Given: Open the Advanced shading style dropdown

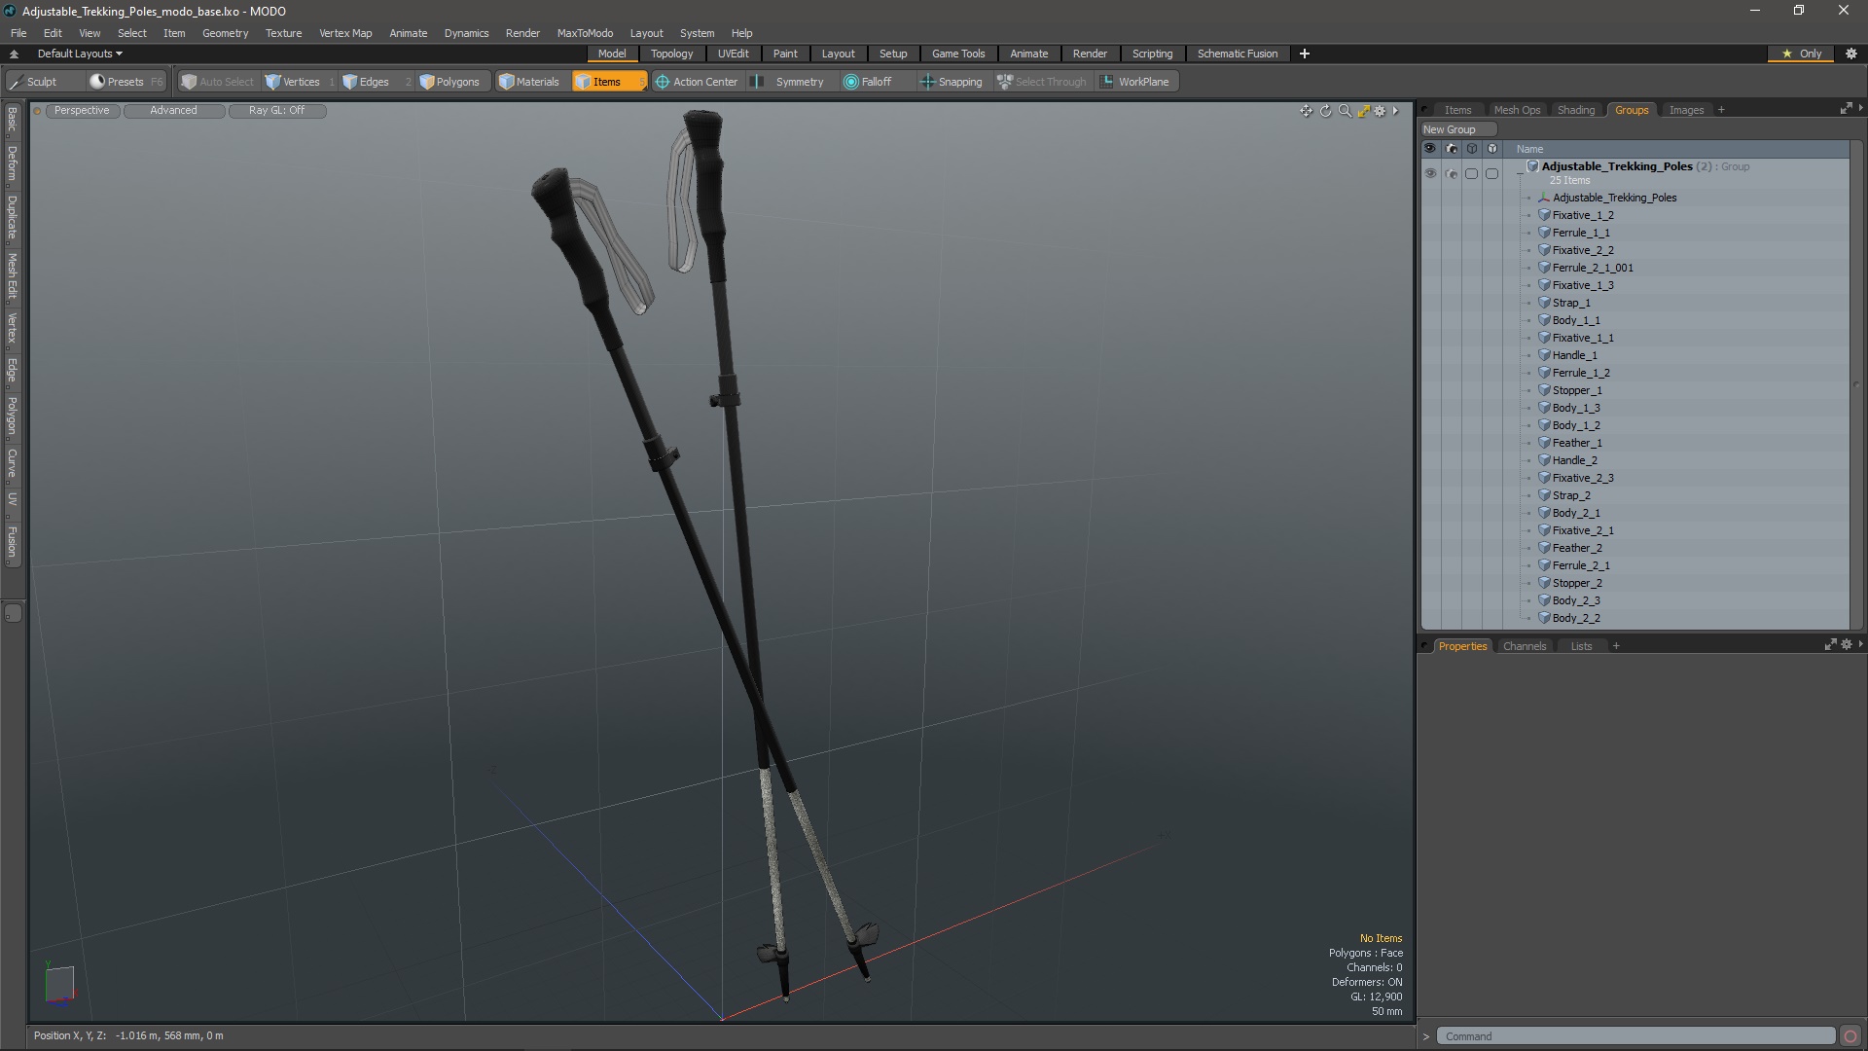Looking at the screenshot, I should [173, 111].
